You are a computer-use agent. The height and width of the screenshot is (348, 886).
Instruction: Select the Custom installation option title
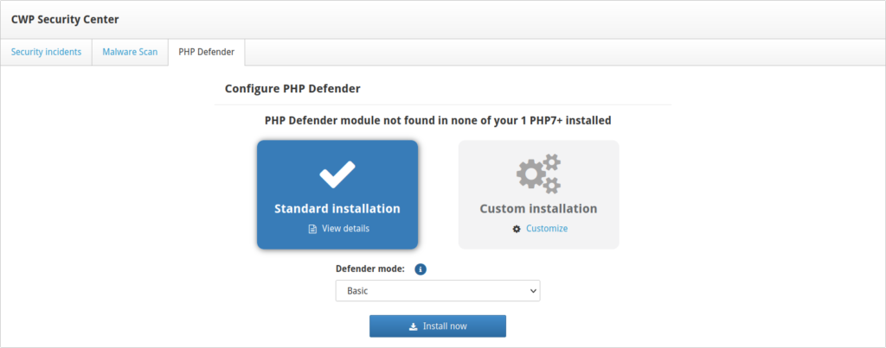(538, 209)
